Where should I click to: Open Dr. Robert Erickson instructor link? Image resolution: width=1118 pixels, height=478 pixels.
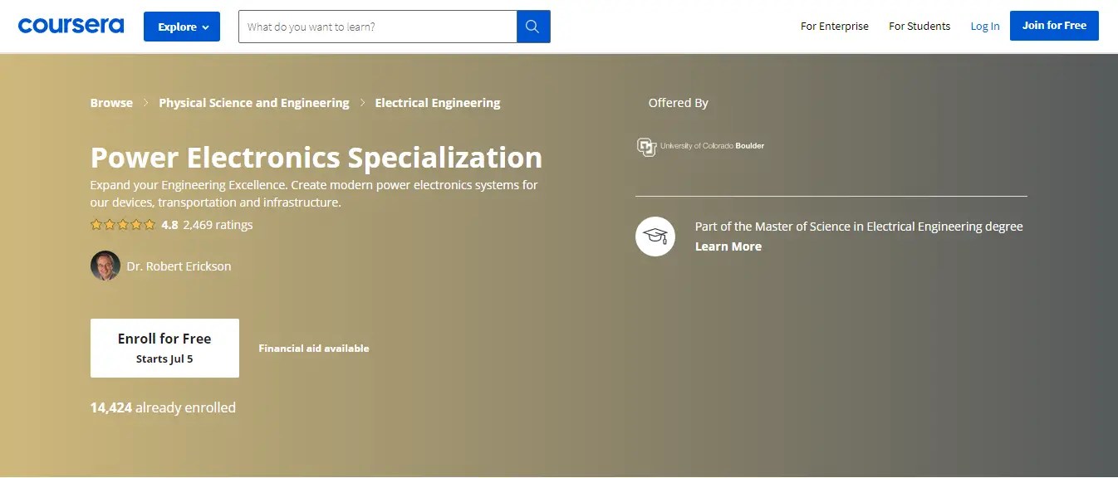(179, 266)
